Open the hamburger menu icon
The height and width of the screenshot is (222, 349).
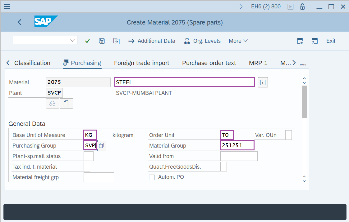7,7
